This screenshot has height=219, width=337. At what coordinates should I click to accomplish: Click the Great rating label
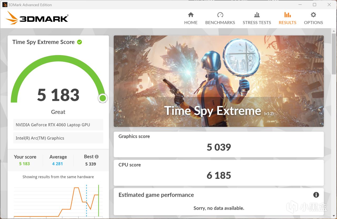point(58,112)
